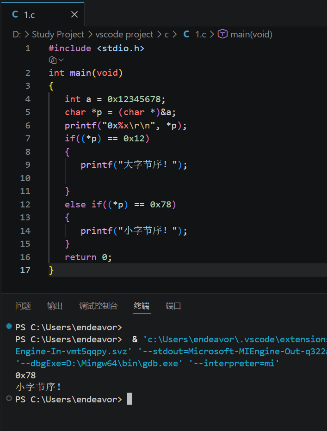
Task: Click the C file icon in the breadcrumb
Action: (x=186, y=34)
